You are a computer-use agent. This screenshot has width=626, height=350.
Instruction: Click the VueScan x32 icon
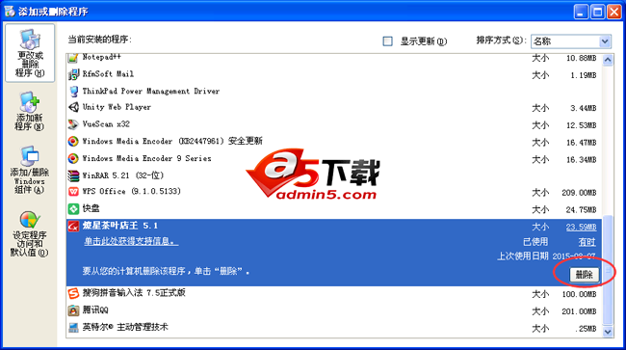(73, 124)
